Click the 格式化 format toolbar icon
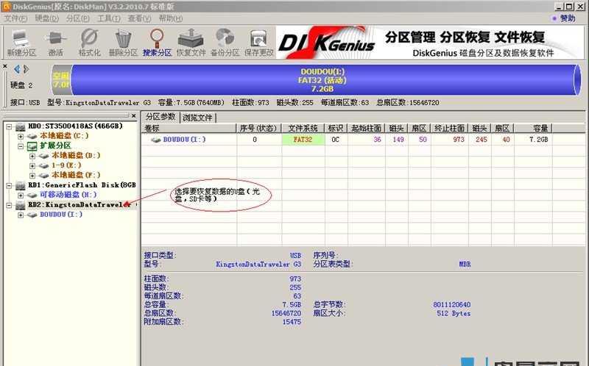This screenshot has height=366, width=589. [x=89, y=43]
